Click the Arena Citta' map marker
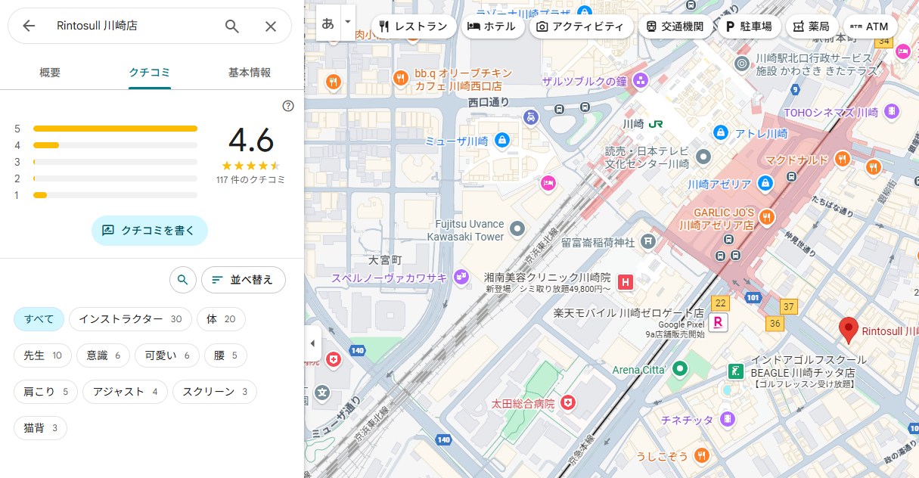Screen dimensions: 919x478 tap(680, 369)
